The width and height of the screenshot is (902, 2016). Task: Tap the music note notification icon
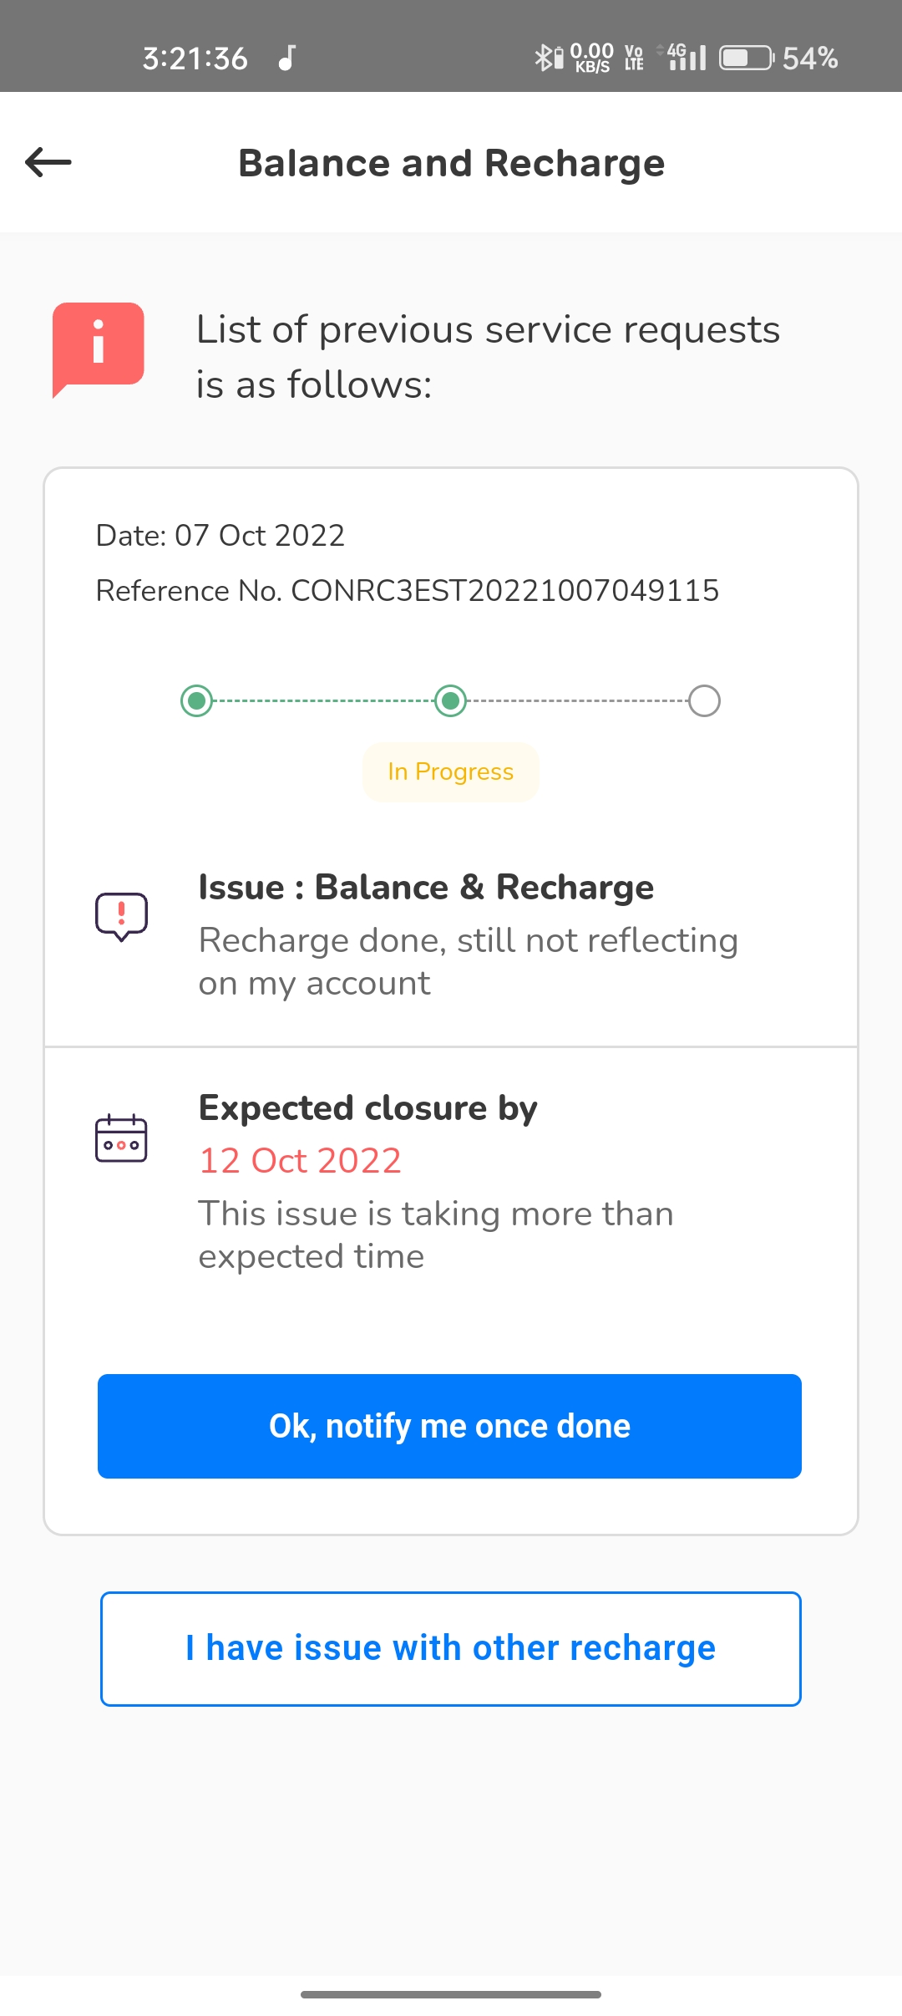(287, 58)
